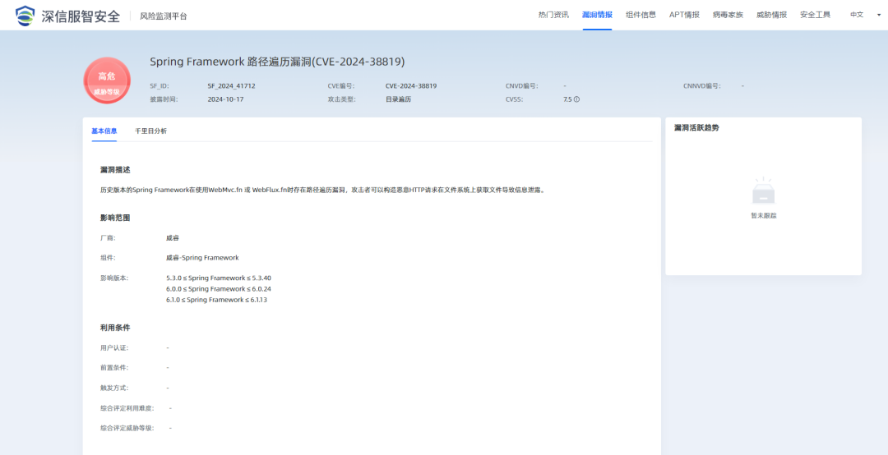Screen dimensions: 888x455
Task: Click the CVSS score 7.5
Action: point(567,99)
